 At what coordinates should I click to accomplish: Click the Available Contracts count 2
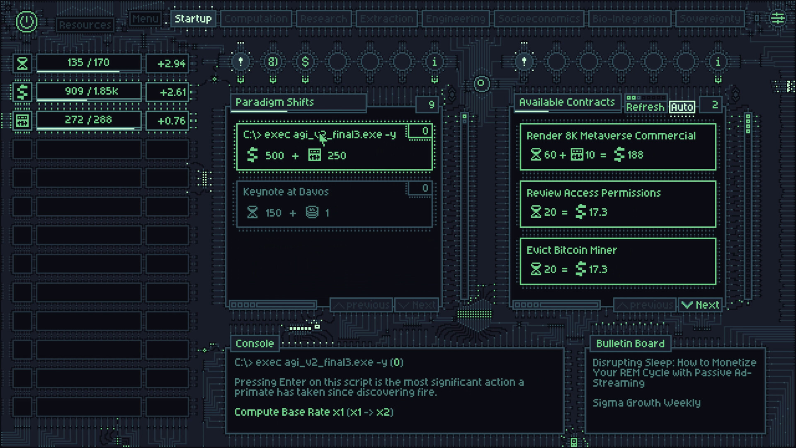tap(711, 105)
